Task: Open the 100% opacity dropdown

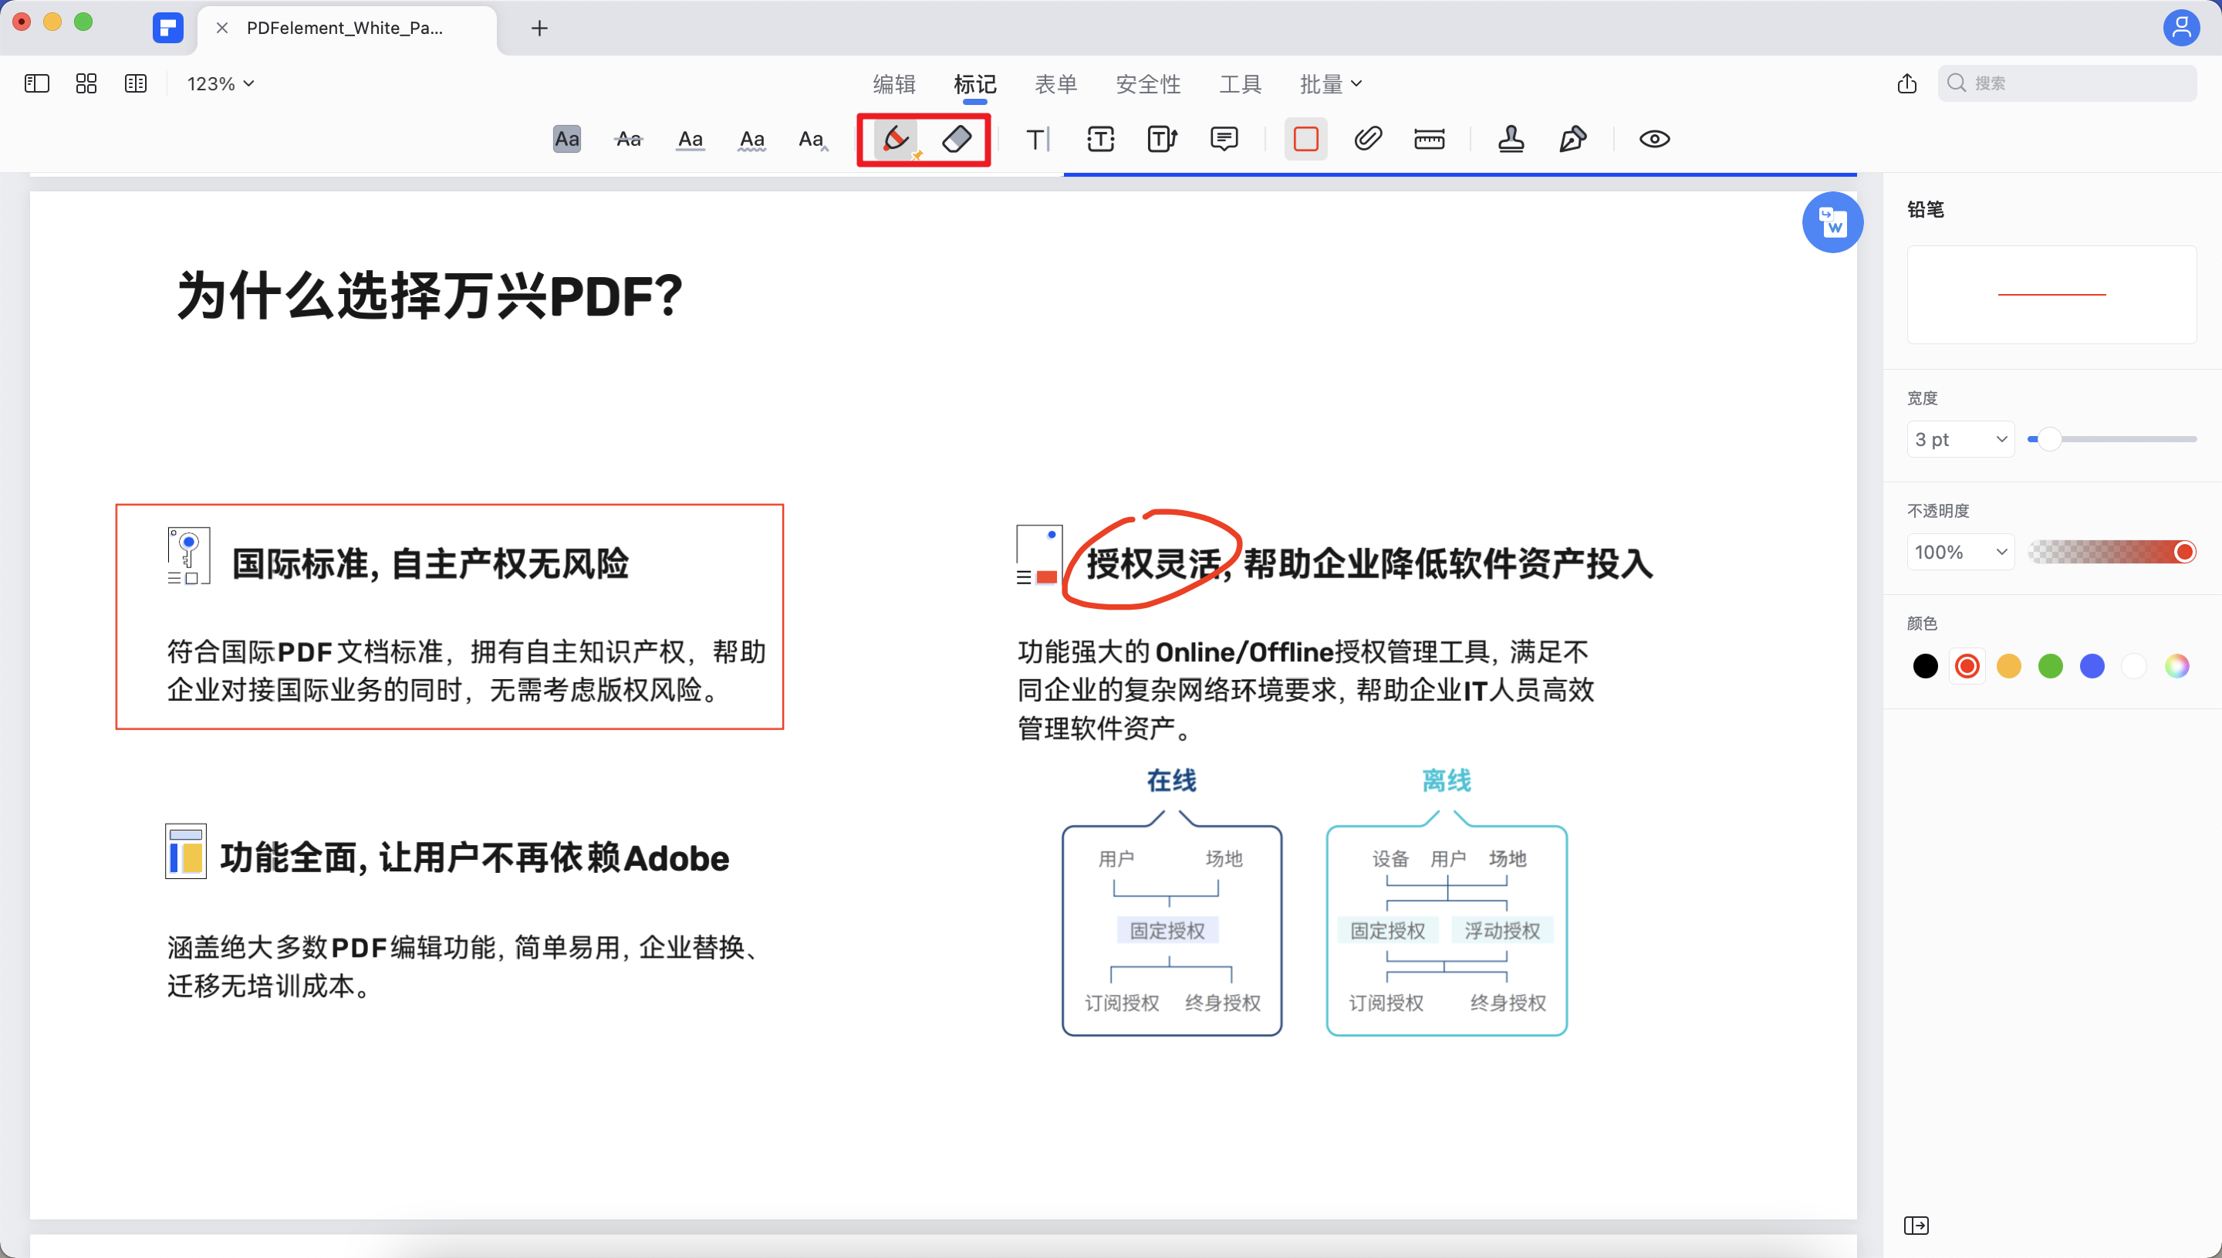Action: pos(1960,552)
